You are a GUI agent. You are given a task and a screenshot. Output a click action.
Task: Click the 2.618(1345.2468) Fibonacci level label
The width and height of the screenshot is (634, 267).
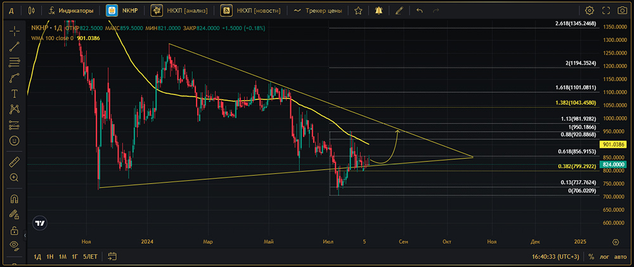[x=576, y=24]
